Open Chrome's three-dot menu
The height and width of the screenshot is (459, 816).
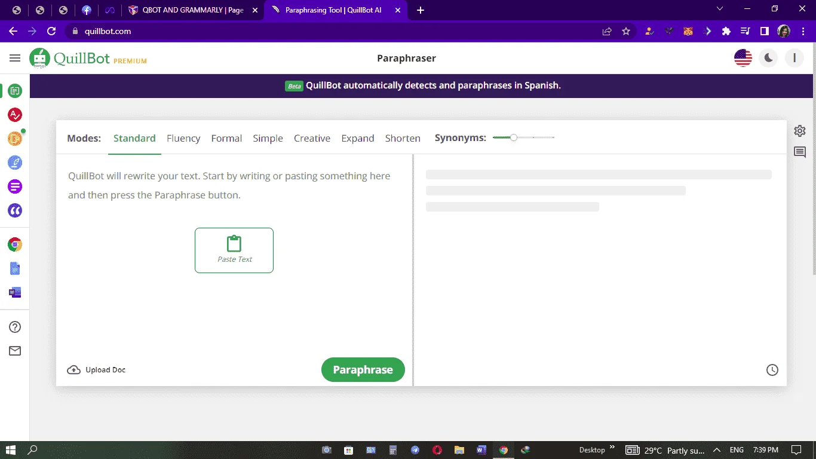tap(803, 31)
